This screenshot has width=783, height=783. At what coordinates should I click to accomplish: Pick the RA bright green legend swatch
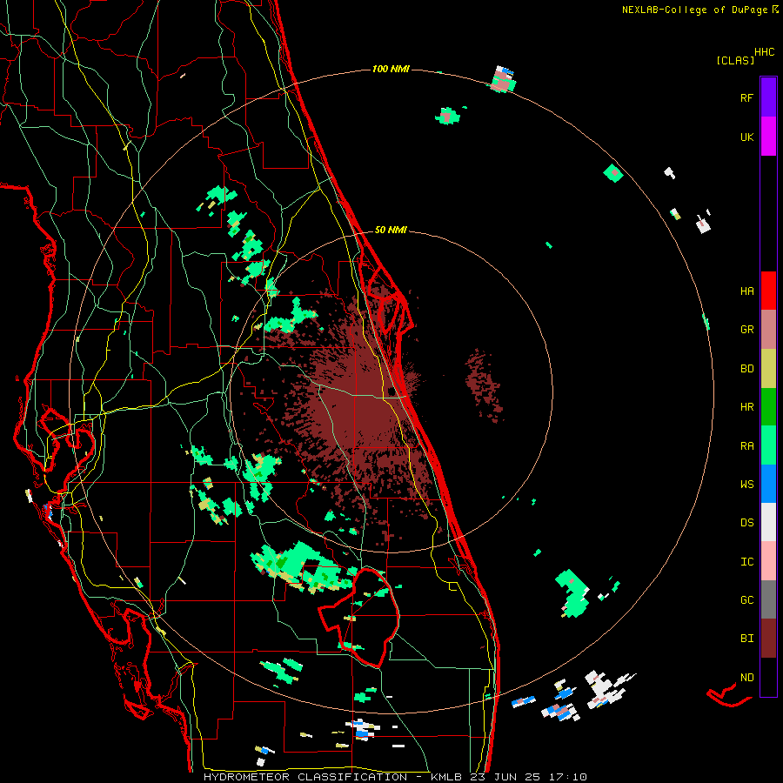[768, 445]
